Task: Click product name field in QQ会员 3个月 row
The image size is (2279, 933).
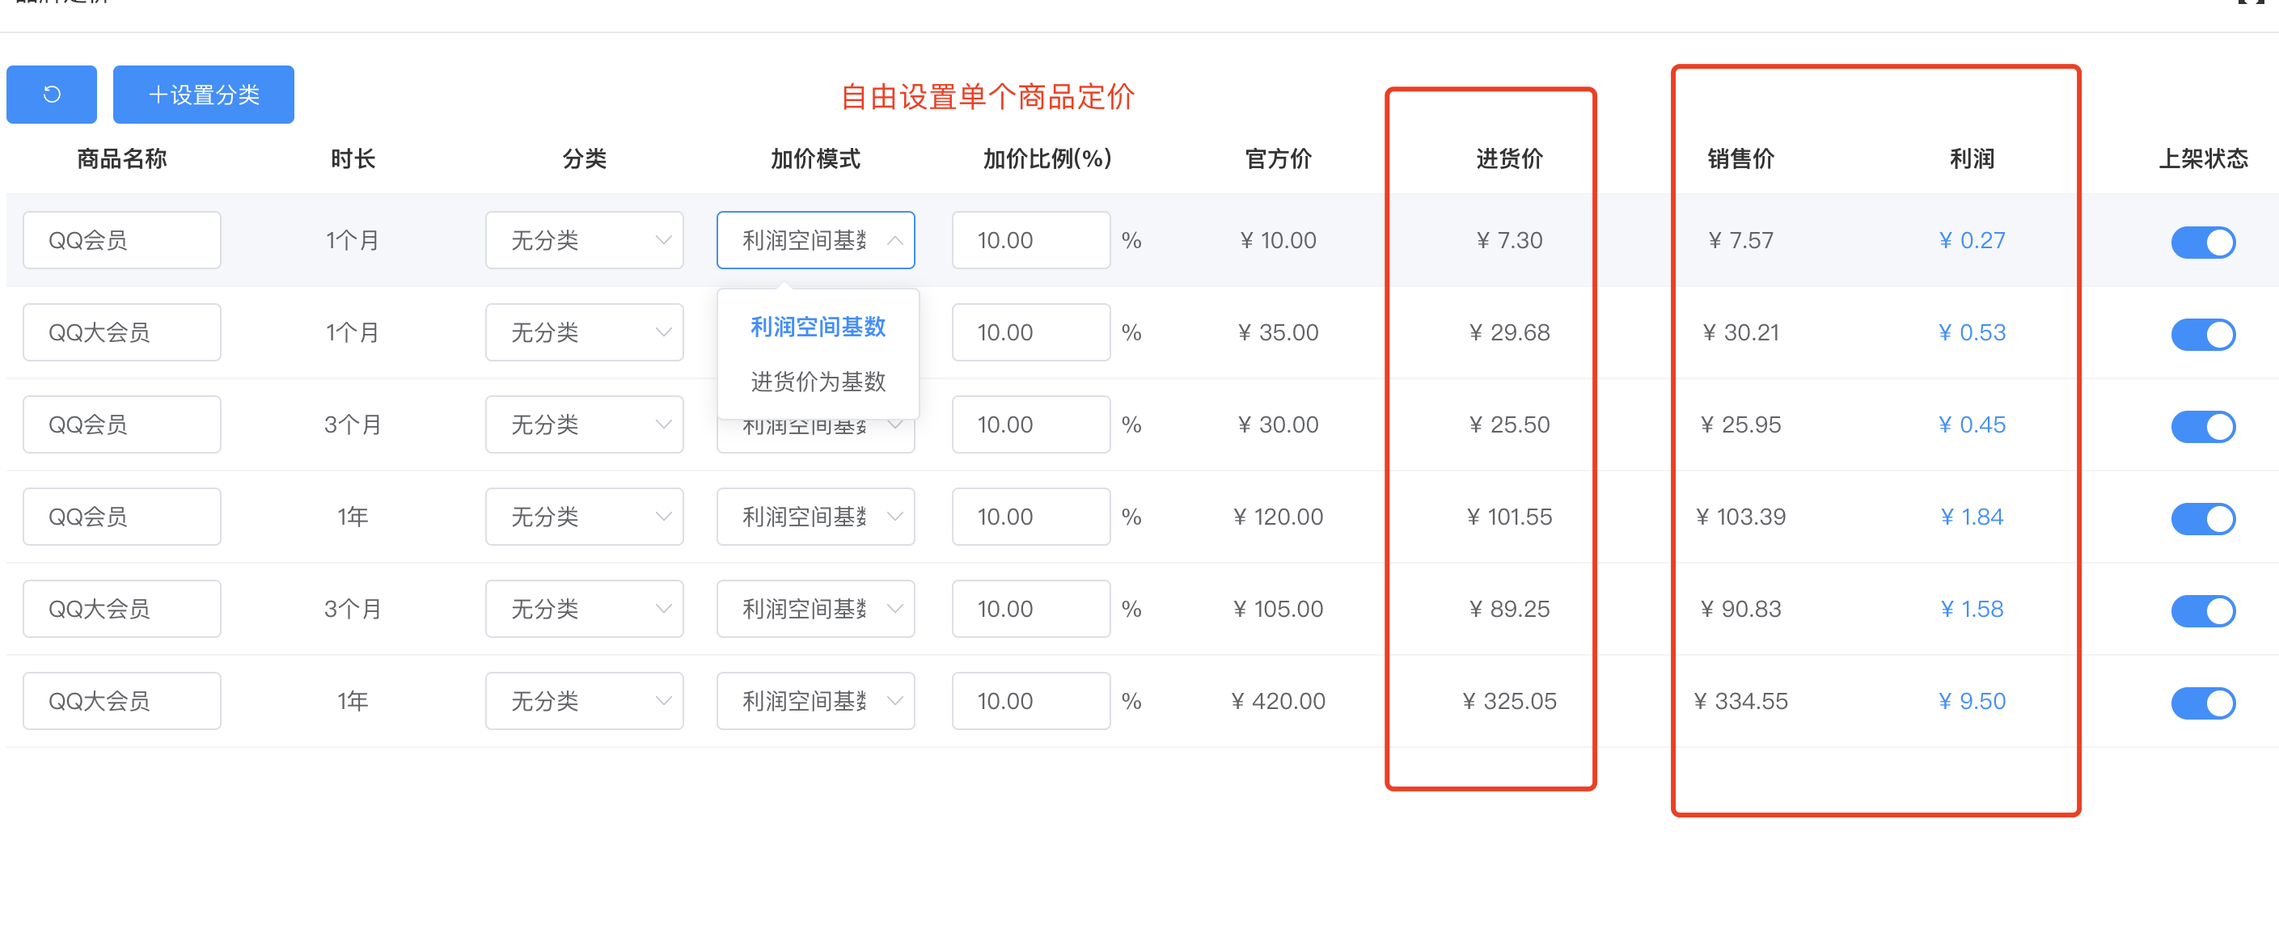Action: (122, 424)
